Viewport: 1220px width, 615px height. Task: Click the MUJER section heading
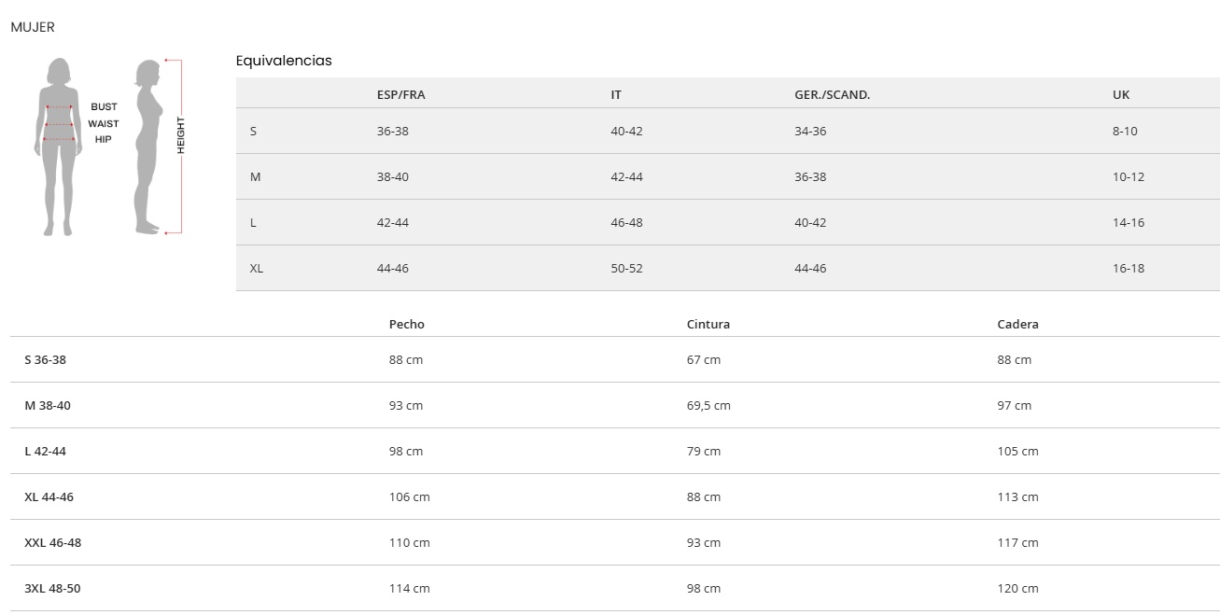tap(33, 27)
